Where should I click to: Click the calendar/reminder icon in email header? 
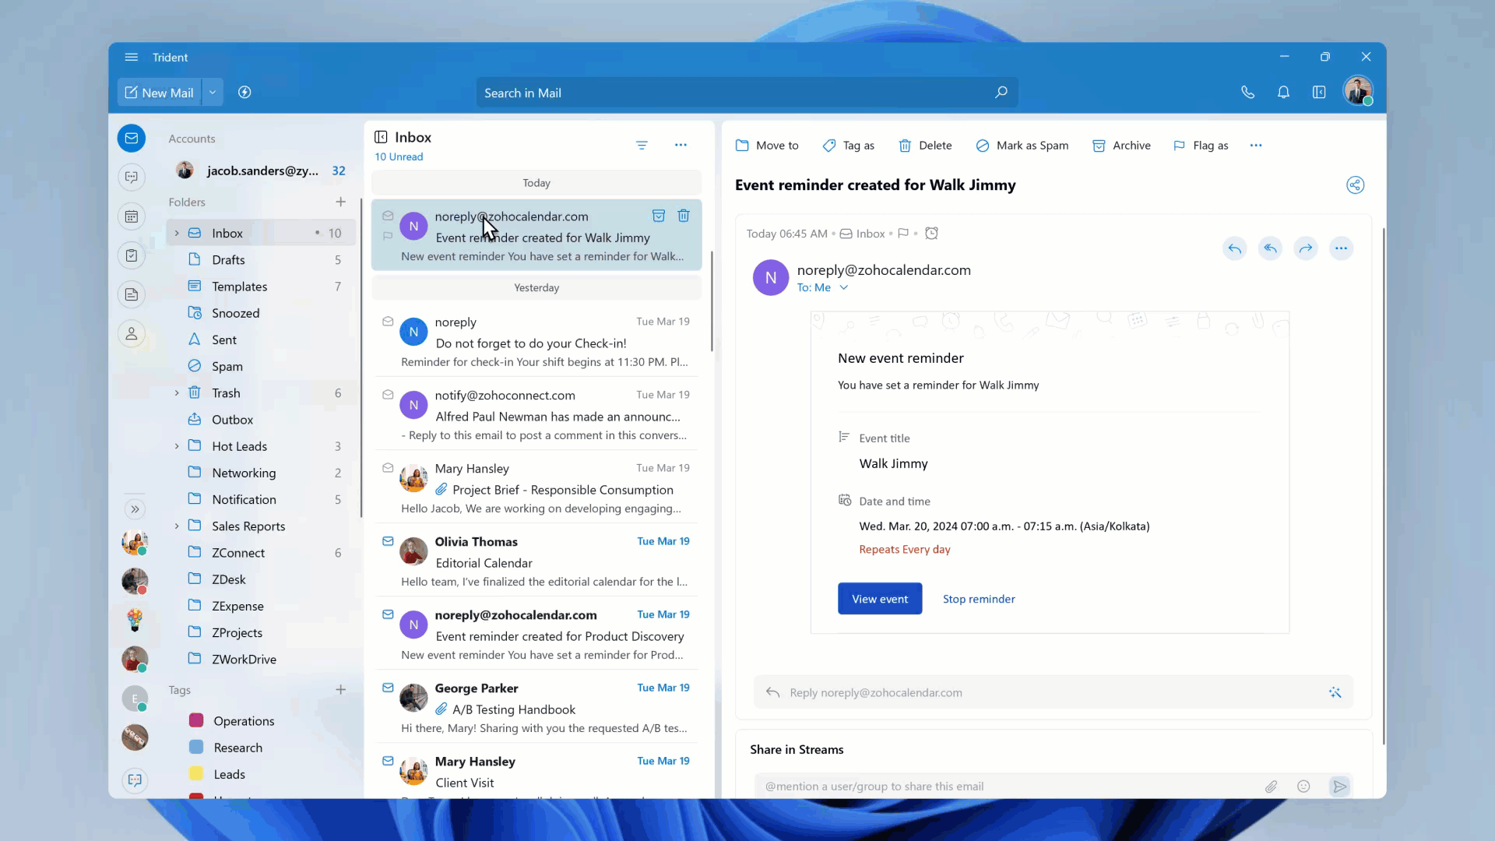pyautogui.click(x=931, y=233)
